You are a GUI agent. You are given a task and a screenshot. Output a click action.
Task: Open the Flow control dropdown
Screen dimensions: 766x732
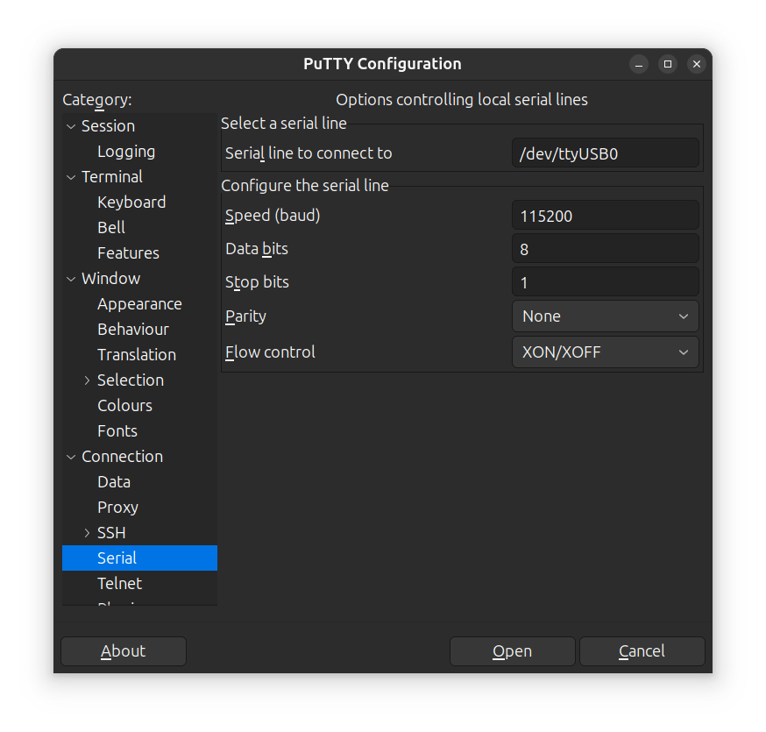(x=606, y=352)
